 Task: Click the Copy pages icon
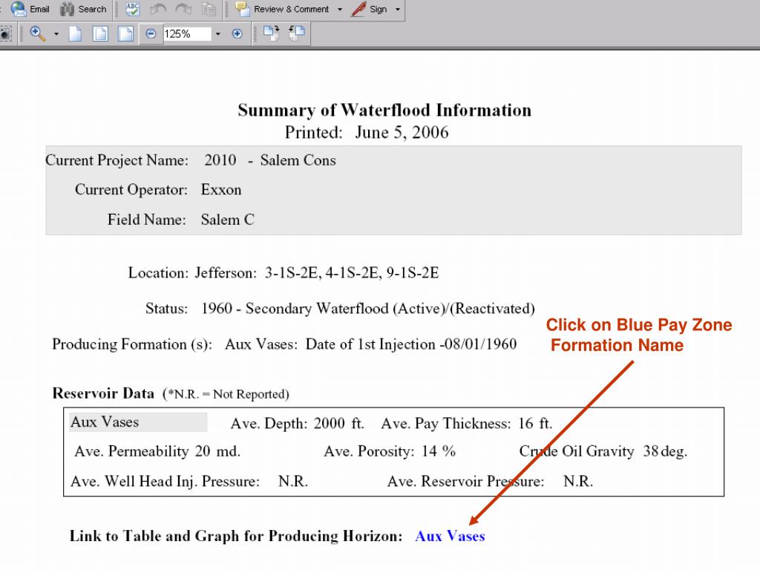point(209,9)
